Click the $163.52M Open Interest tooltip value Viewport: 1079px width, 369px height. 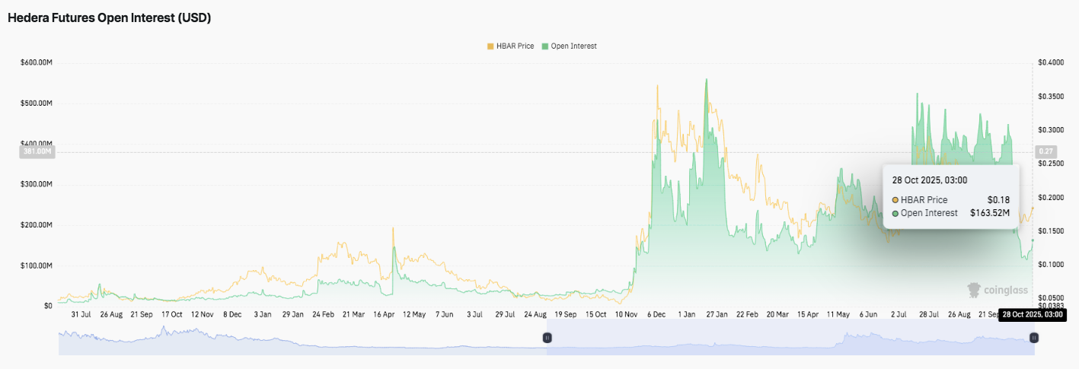point(989,213)
